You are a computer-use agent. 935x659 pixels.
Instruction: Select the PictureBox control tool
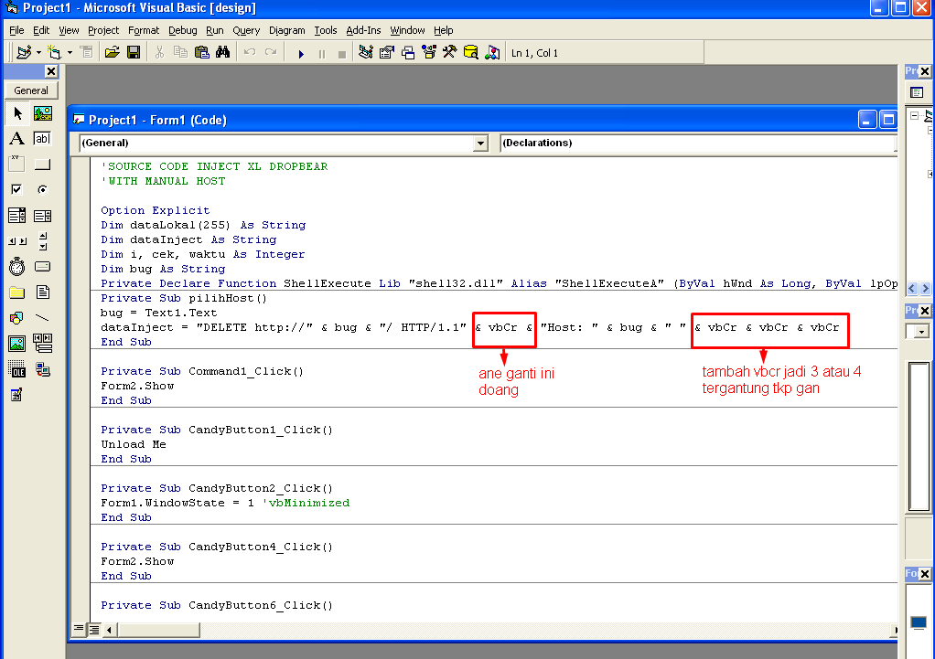pyautogui.click(x=42, y=112)
